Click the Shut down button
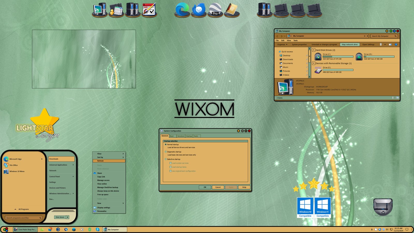The height and width of the screenshot is (233, 414). 60,217
